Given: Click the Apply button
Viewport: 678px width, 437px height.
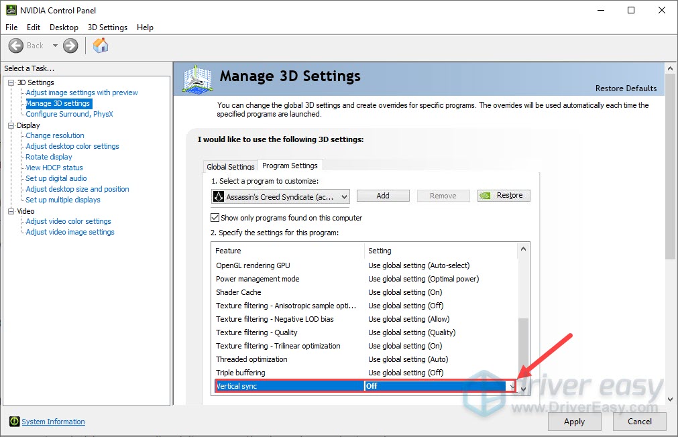Looking at the screenshot, I should (x=574, y=422).
